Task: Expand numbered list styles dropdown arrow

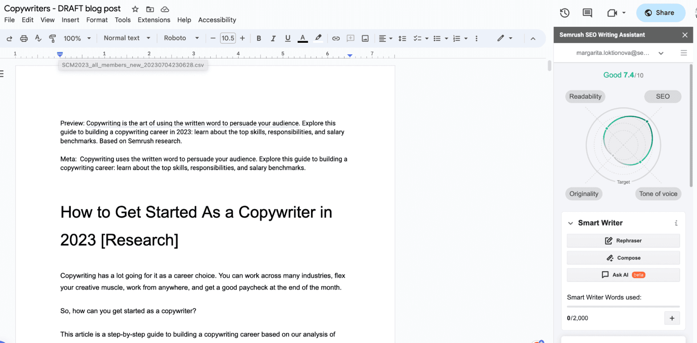Action: click(x=466, y=38)
